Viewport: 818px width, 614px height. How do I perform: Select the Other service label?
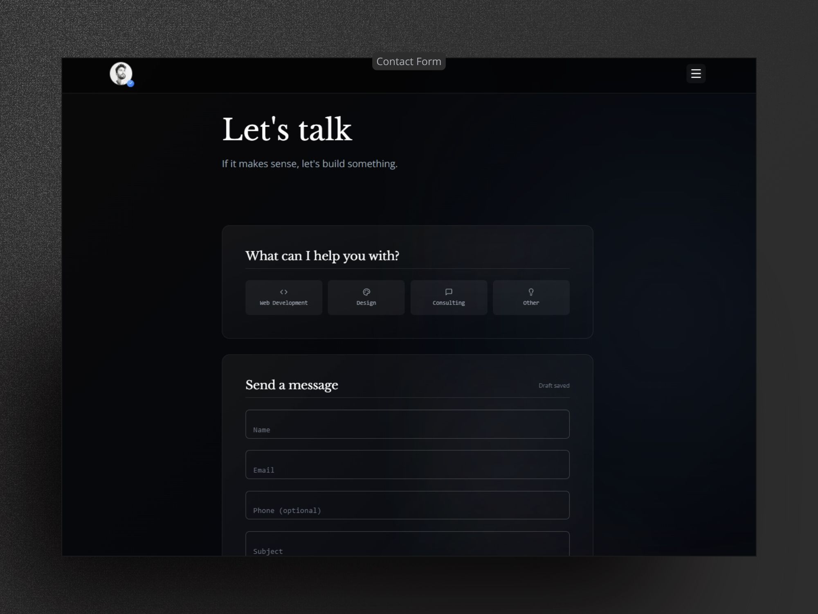(x=531, y=303)
